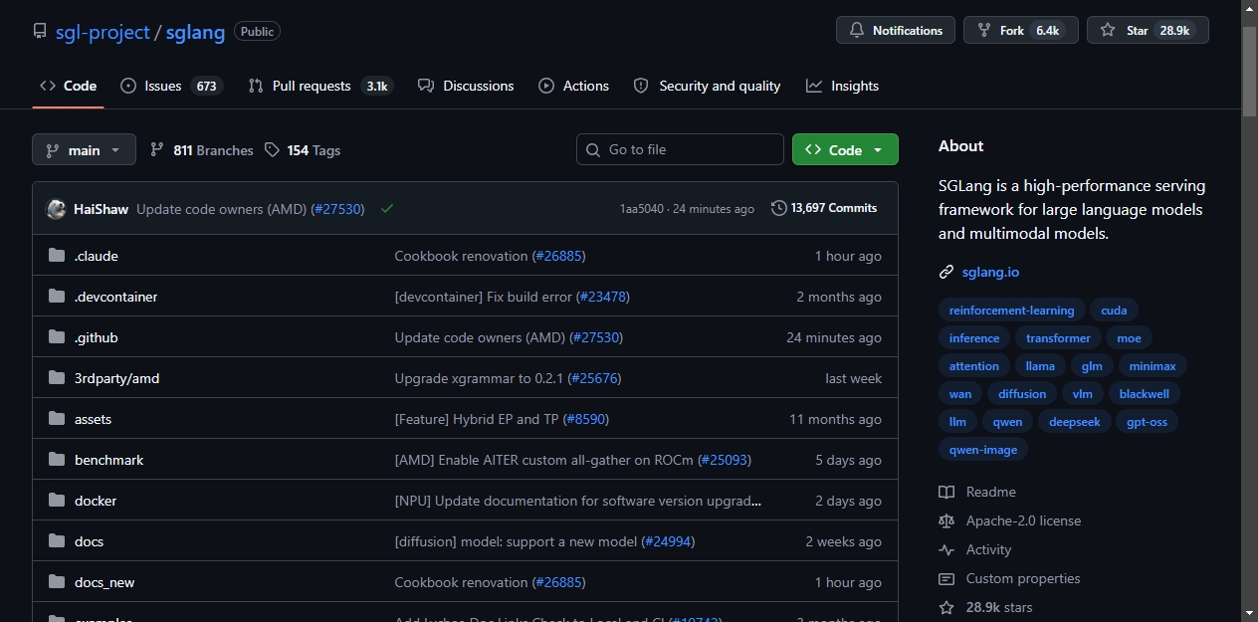Click the repository icon beside sgl-project
Viewport: 1258px width, 622px height.
tap(40, 32)
